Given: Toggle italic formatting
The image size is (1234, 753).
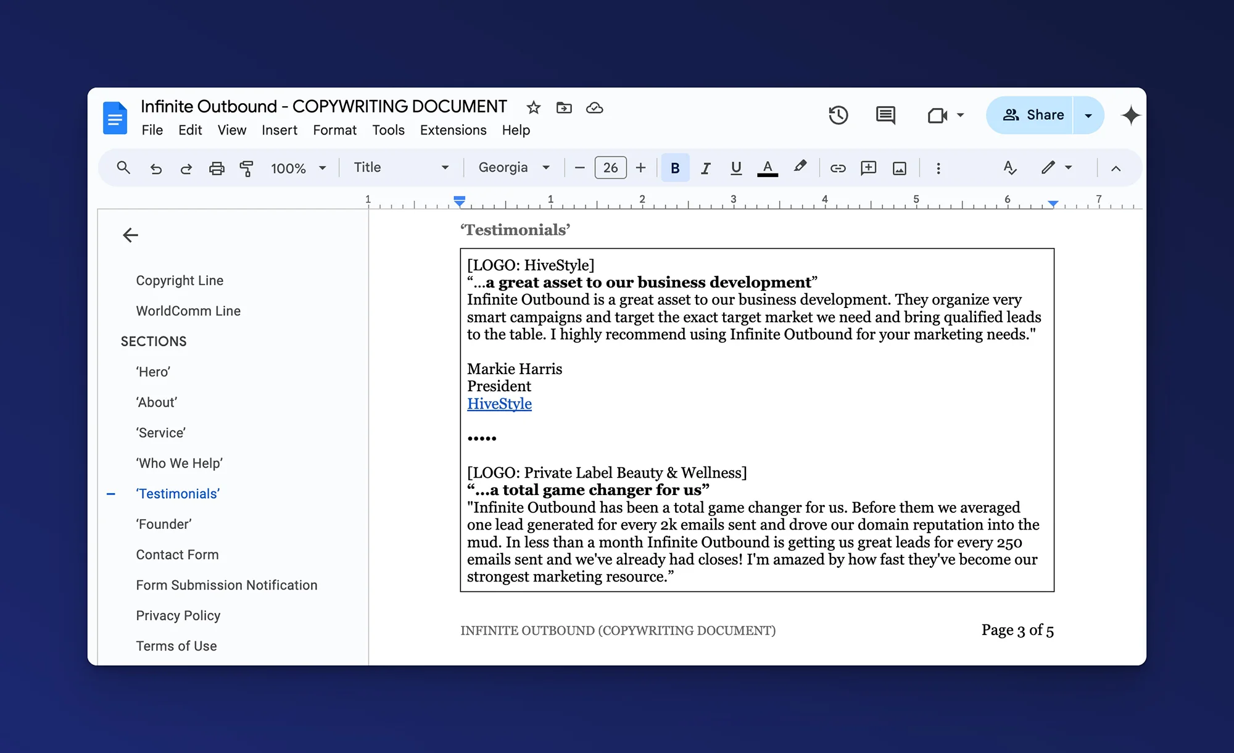Looking at the screenshot, I should 705,168.
